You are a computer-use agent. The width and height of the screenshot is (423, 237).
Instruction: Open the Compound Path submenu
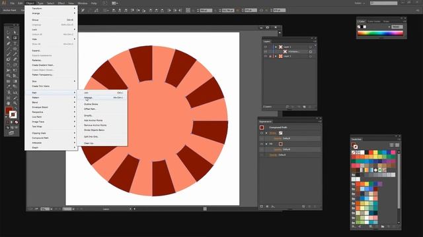pyautogui.click(x=51, y=138)
